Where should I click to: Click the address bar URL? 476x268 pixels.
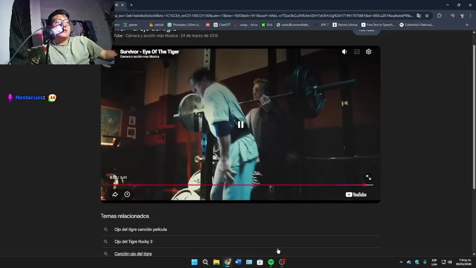click(x=264, y=16)
